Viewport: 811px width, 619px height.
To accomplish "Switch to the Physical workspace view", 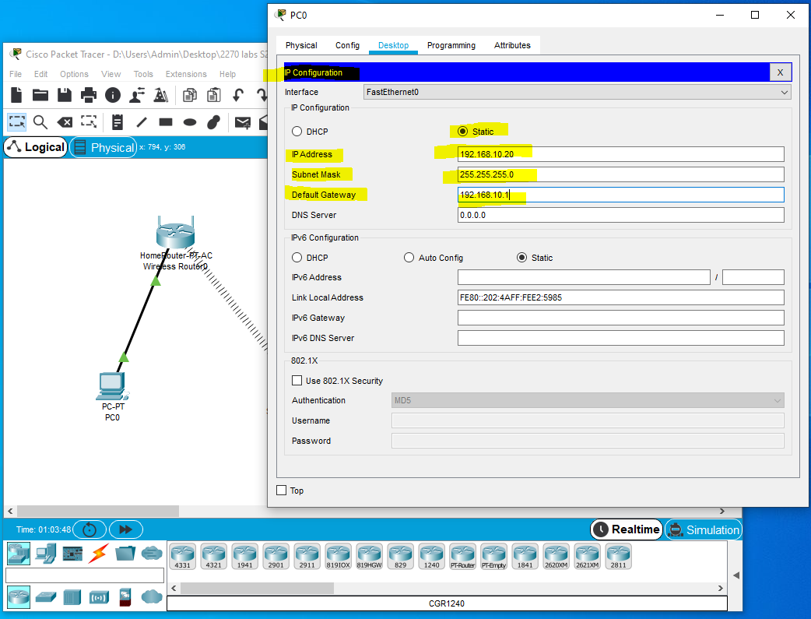I will 103,146.
